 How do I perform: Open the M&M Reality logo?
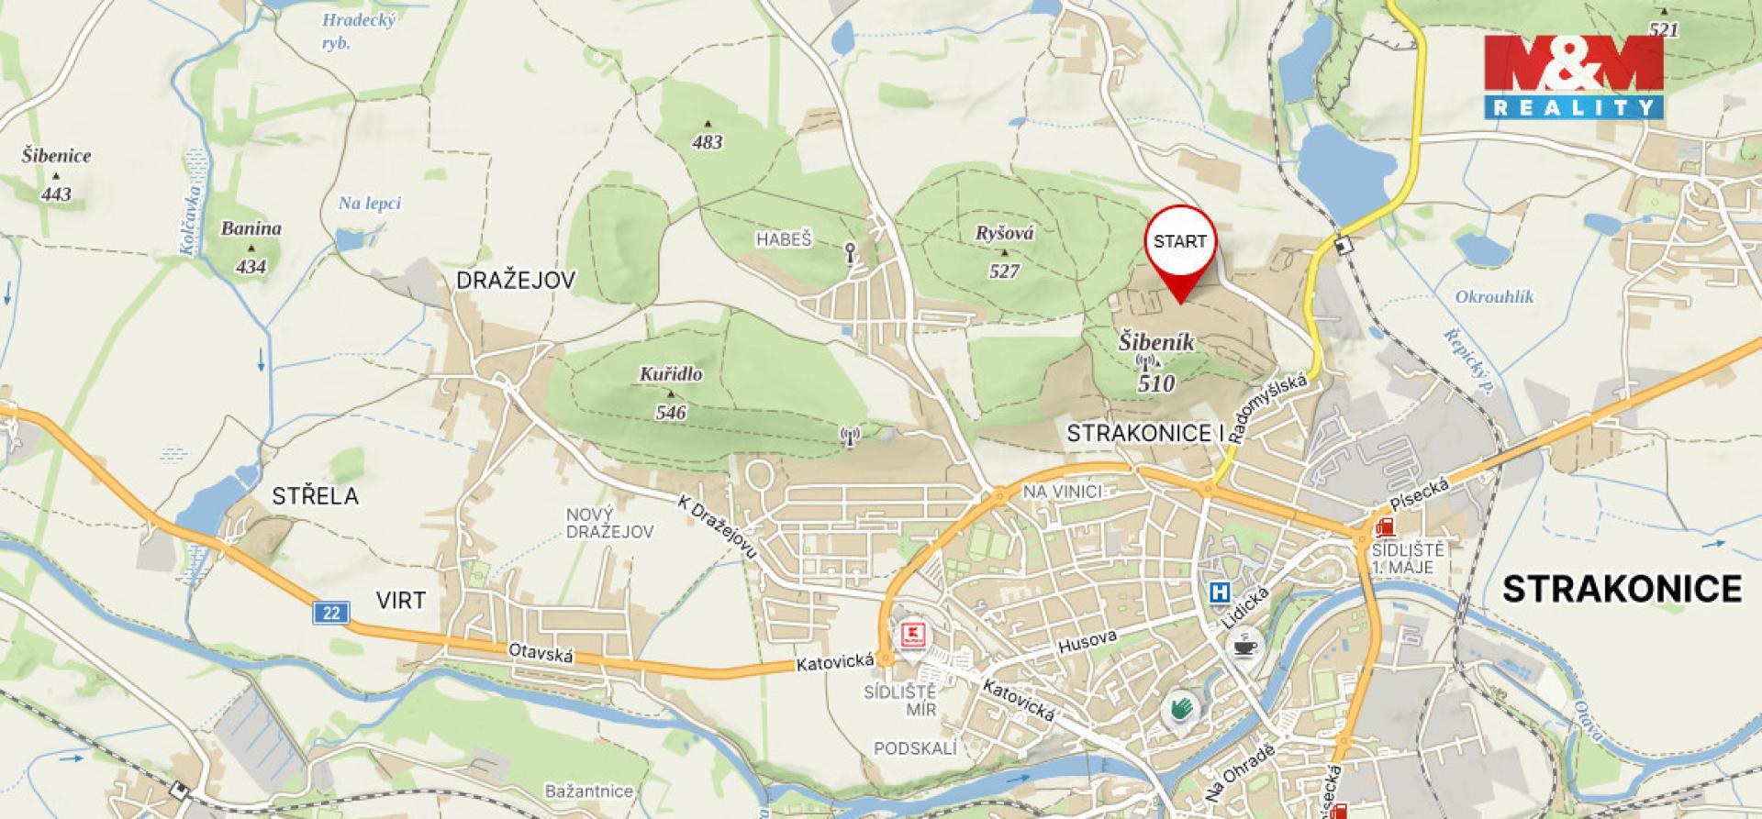(1574, 77)
